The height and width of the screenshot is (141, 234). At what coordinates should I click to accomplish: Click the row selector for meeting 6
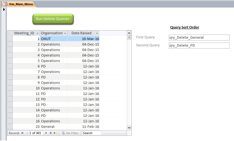(x=10, y=66)
